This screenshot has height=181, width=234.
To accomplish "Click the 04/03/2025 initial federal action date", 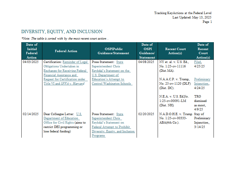I will (31, 62).
